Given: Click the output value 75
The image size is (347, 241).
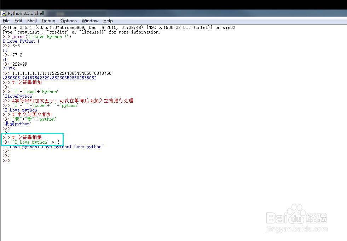Looking at the screenshot, I should [x=5, y=60].
